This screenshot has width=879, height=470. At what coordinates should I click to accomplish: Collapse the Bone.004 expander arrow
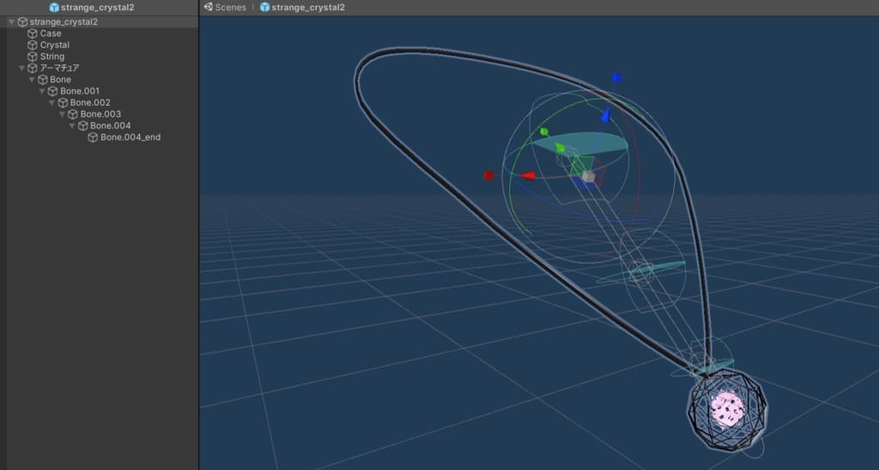click(72, 125)
